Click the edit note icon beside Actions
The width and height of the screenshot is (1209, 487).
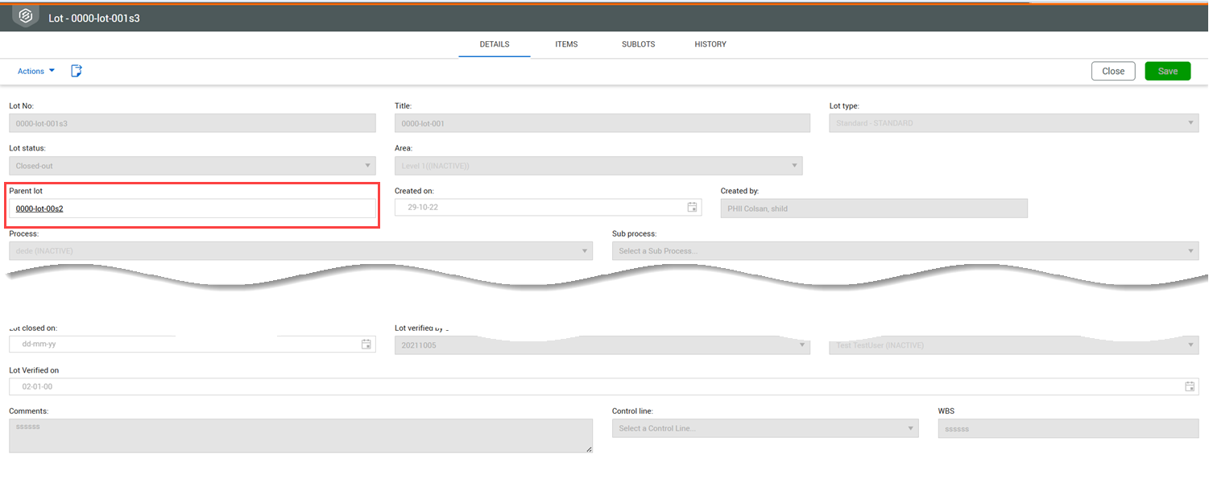[77, 71]
